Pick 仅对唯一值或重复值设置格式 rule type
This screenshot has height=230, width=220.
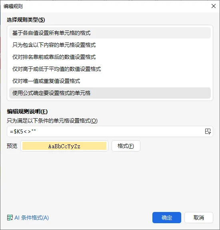[x=110, y=81]
